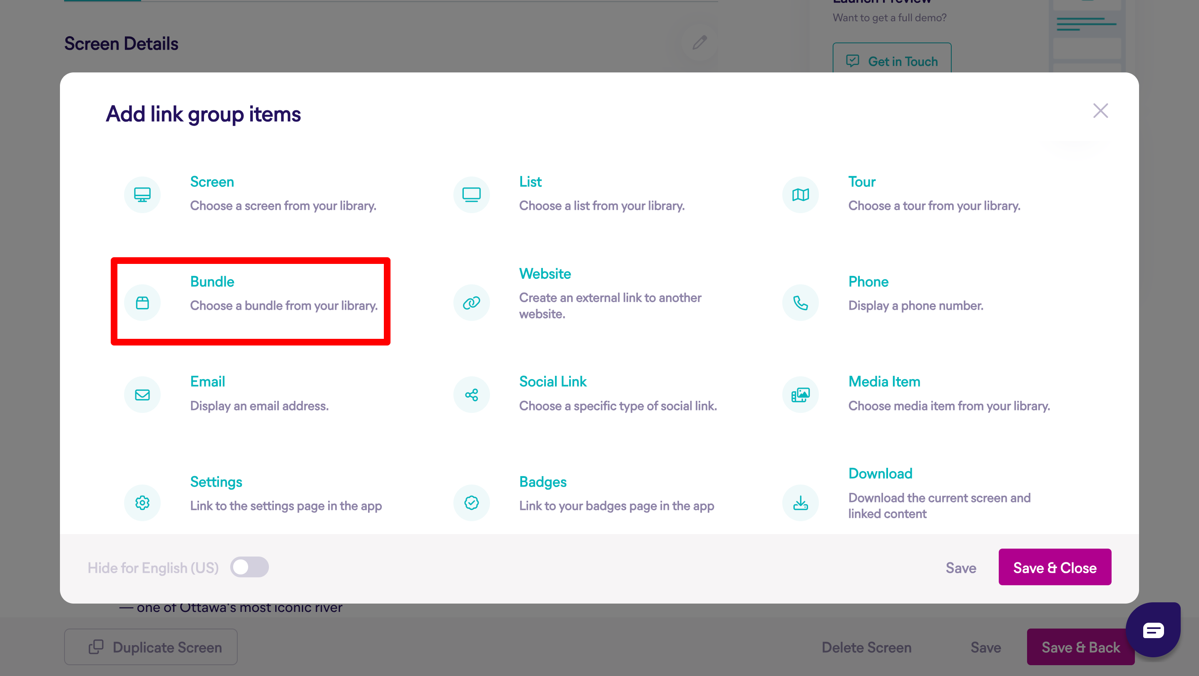Click the Save & Back button
The width and height of the screenshot is (1199, 676).
click(1080, 647)
